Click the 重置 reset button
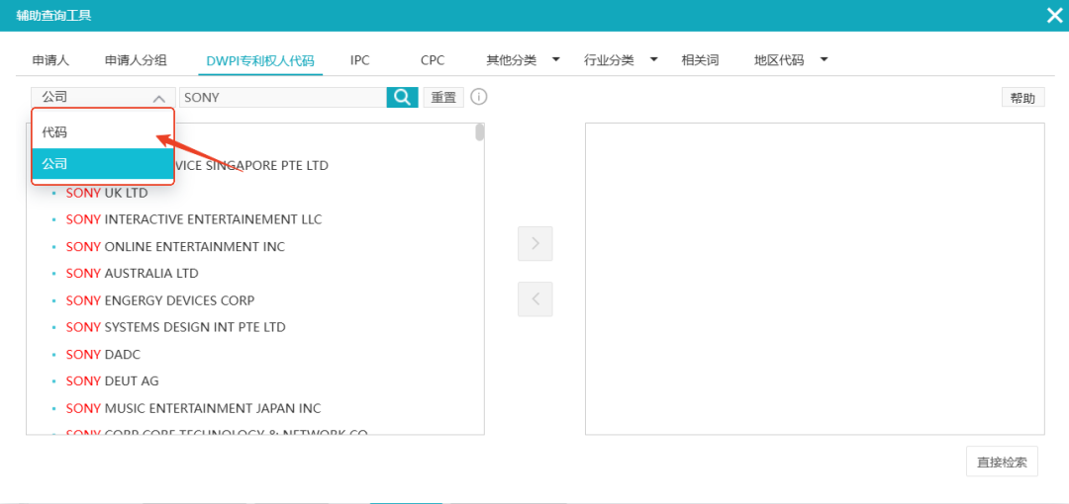 (443, 98)
